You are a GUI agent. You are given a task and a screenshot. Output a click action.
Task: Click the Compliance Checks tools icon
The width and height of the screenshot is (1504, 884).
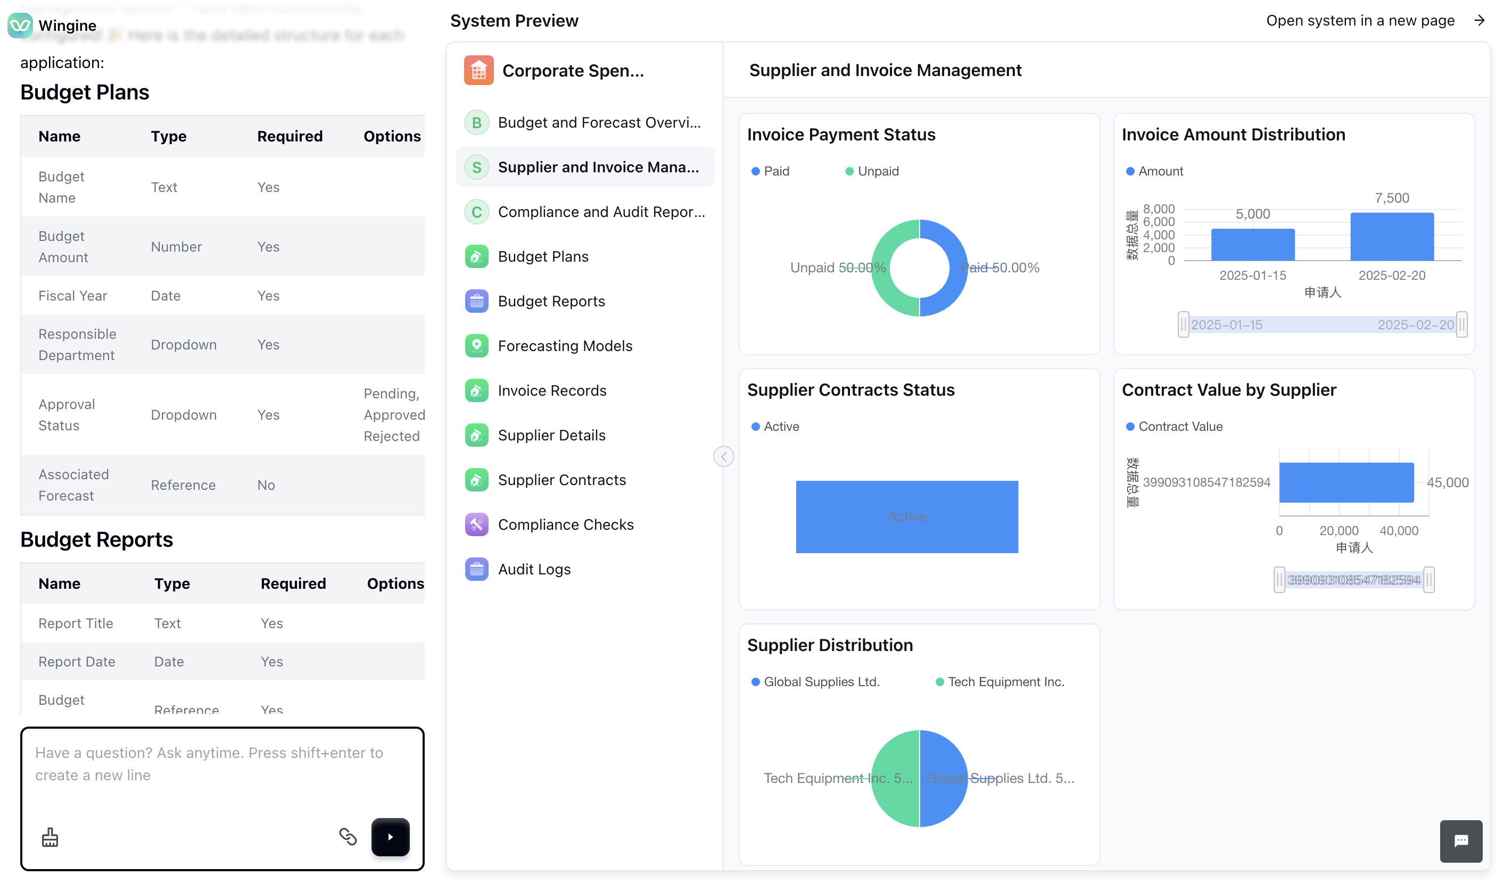click(476, 524)
